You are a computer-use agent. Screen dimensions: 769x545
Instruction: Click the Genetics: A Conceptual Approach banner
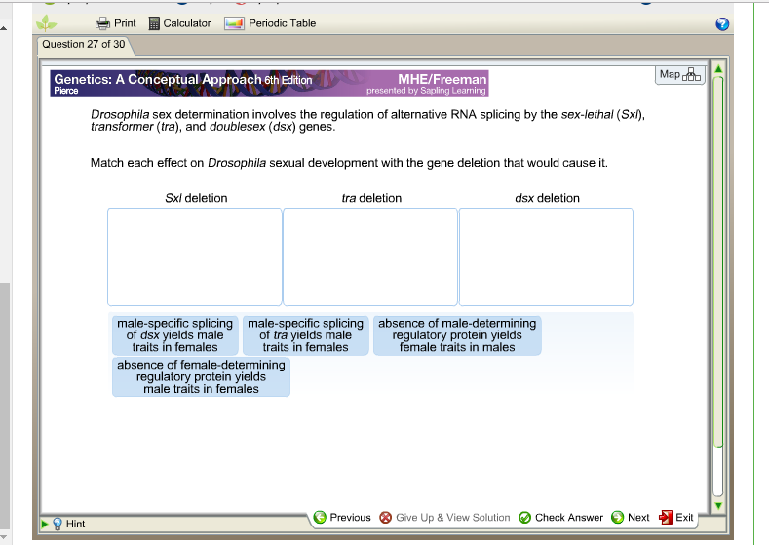(269, 83)
